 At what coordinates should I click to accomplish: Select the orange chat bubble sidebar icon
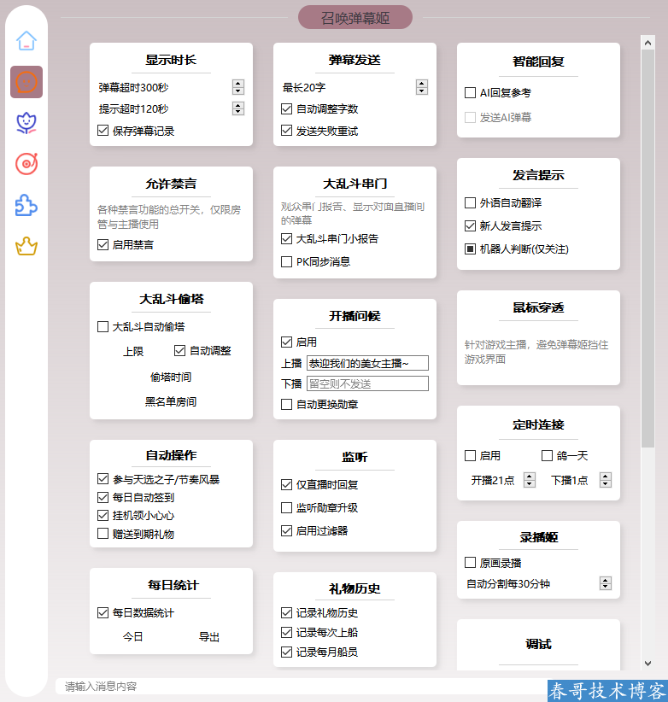tap(26, 82)
